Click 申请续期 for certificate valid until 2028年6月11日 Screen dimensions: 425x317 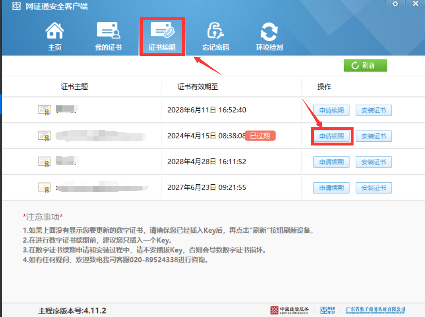point(331,110)
